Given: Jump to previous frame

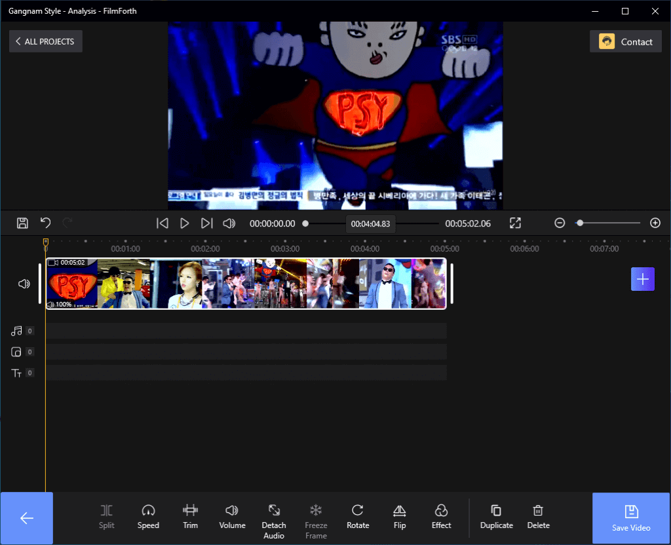Looking at the screenshot, I should pos(163,223).
